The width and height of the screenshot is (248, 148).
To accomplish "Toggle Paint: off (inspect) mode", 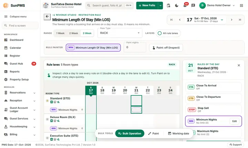I will coord(166,47).
